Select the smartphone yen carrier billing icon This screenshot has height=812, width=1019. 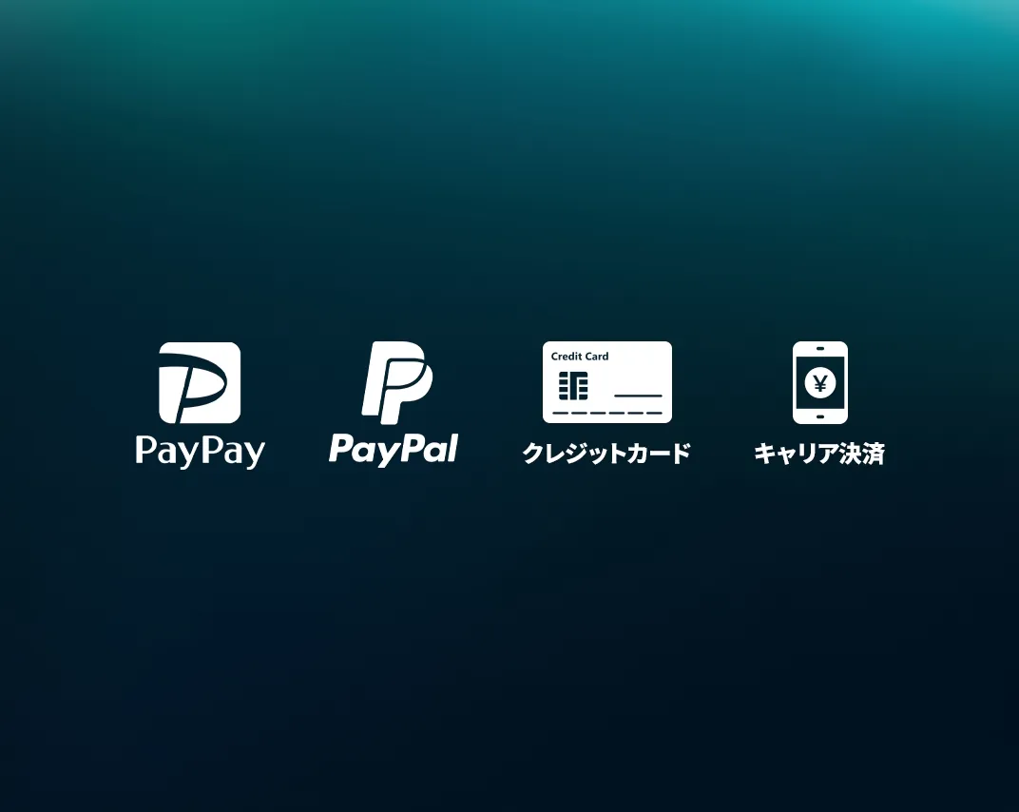point(820,383)
